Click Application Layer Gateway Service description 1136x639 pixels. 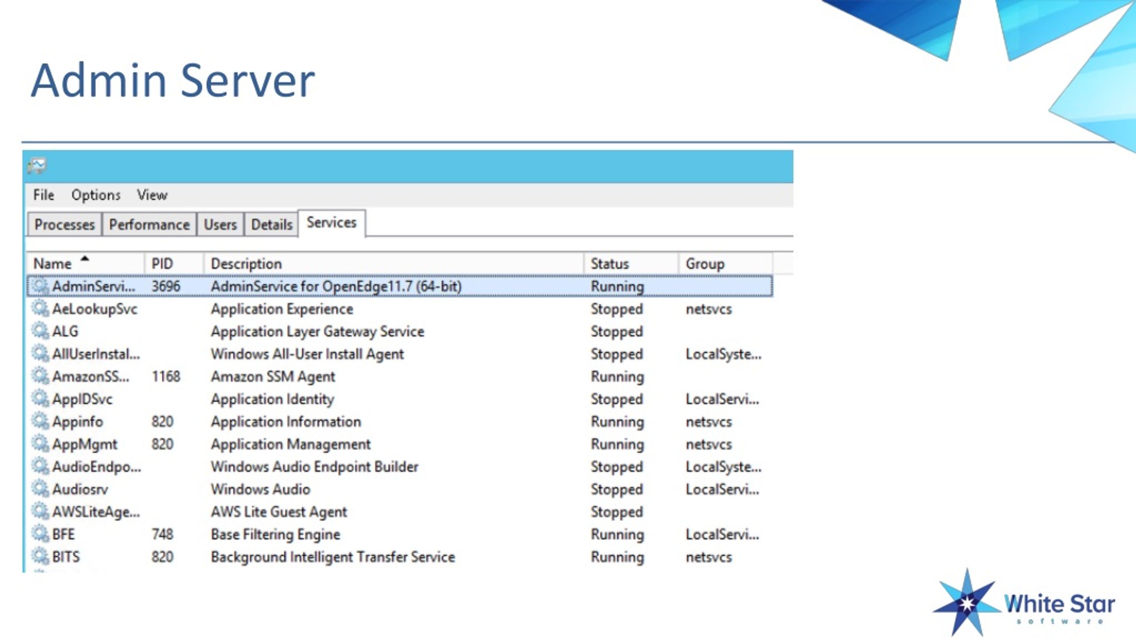(x=318, y=331)
